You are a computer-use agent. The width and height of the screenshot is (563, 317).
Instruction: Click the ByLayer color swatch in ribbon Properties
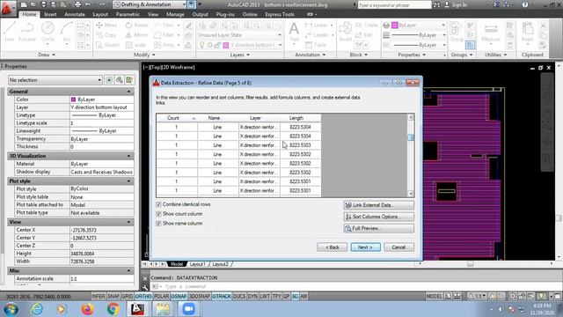pos(395,26)
